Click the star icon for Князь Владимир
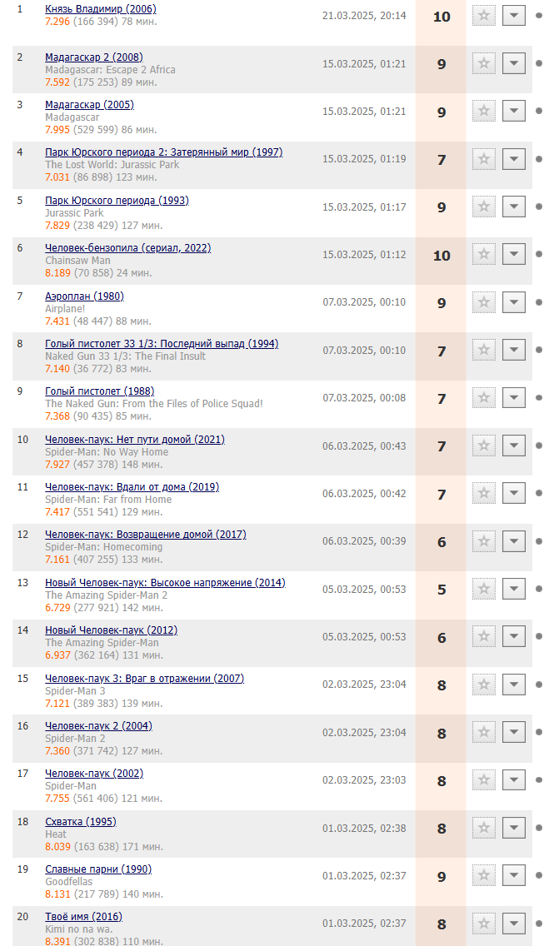This screenshot has width=544, height=946. pos(484,16)
